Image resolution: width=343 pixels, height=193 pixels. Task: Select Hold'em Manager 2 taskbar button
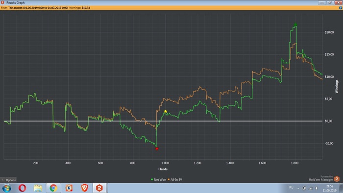coord(99,188)
